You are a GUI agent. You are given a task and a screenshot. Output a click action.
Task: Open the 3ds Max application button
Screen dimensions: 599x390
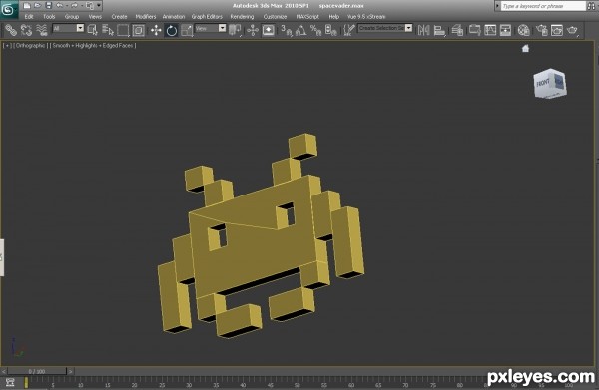point(9,10)
